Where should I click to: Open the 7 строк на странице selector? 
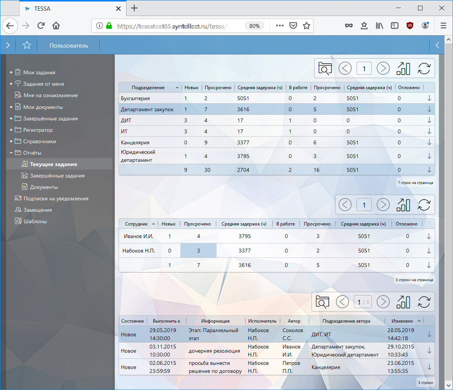point(415,183)
